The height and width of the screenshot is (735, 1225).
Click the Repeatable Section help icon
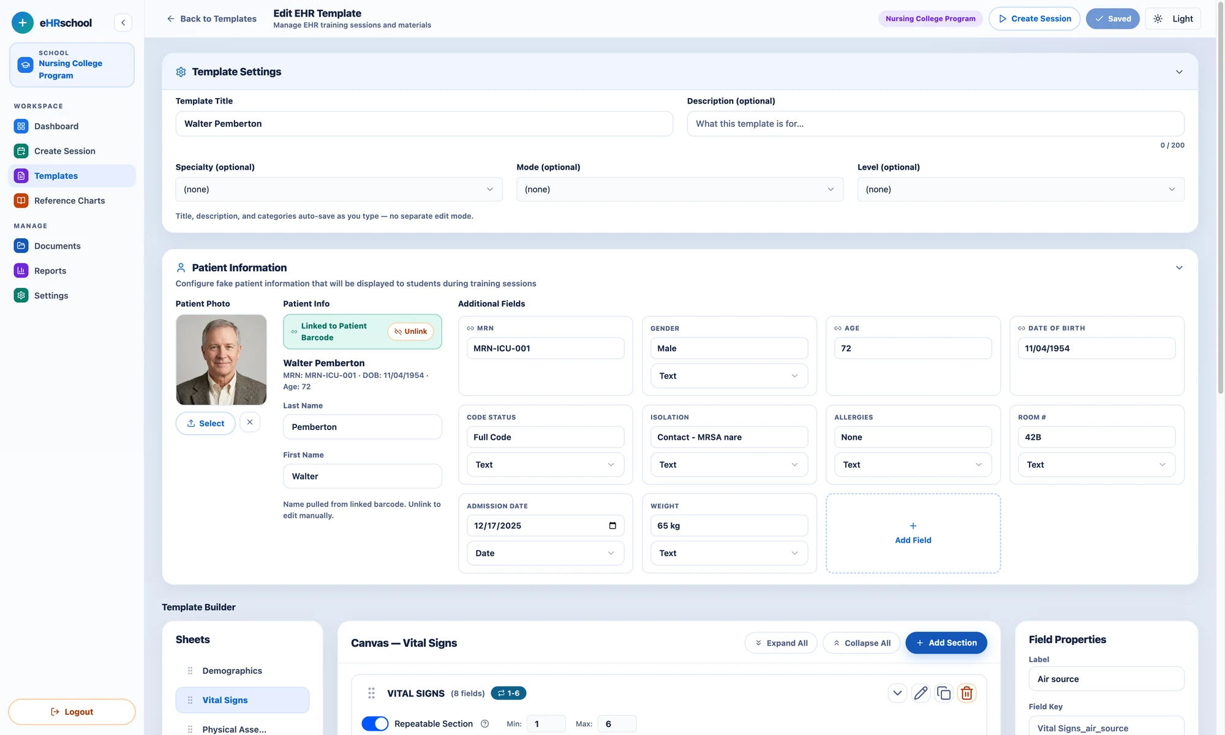click(x=484, y=724)
